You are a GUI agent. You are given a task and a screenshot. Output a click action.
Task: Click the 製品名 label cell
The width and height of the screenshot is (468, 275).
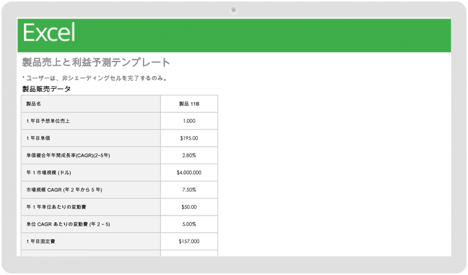pos(91,103)
